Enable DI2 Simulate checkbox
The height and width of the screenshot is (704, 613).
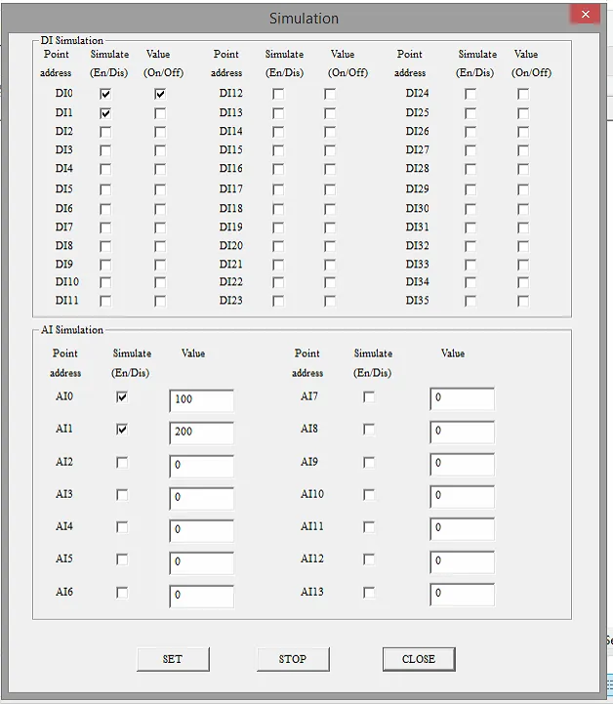tap(105, 132)
